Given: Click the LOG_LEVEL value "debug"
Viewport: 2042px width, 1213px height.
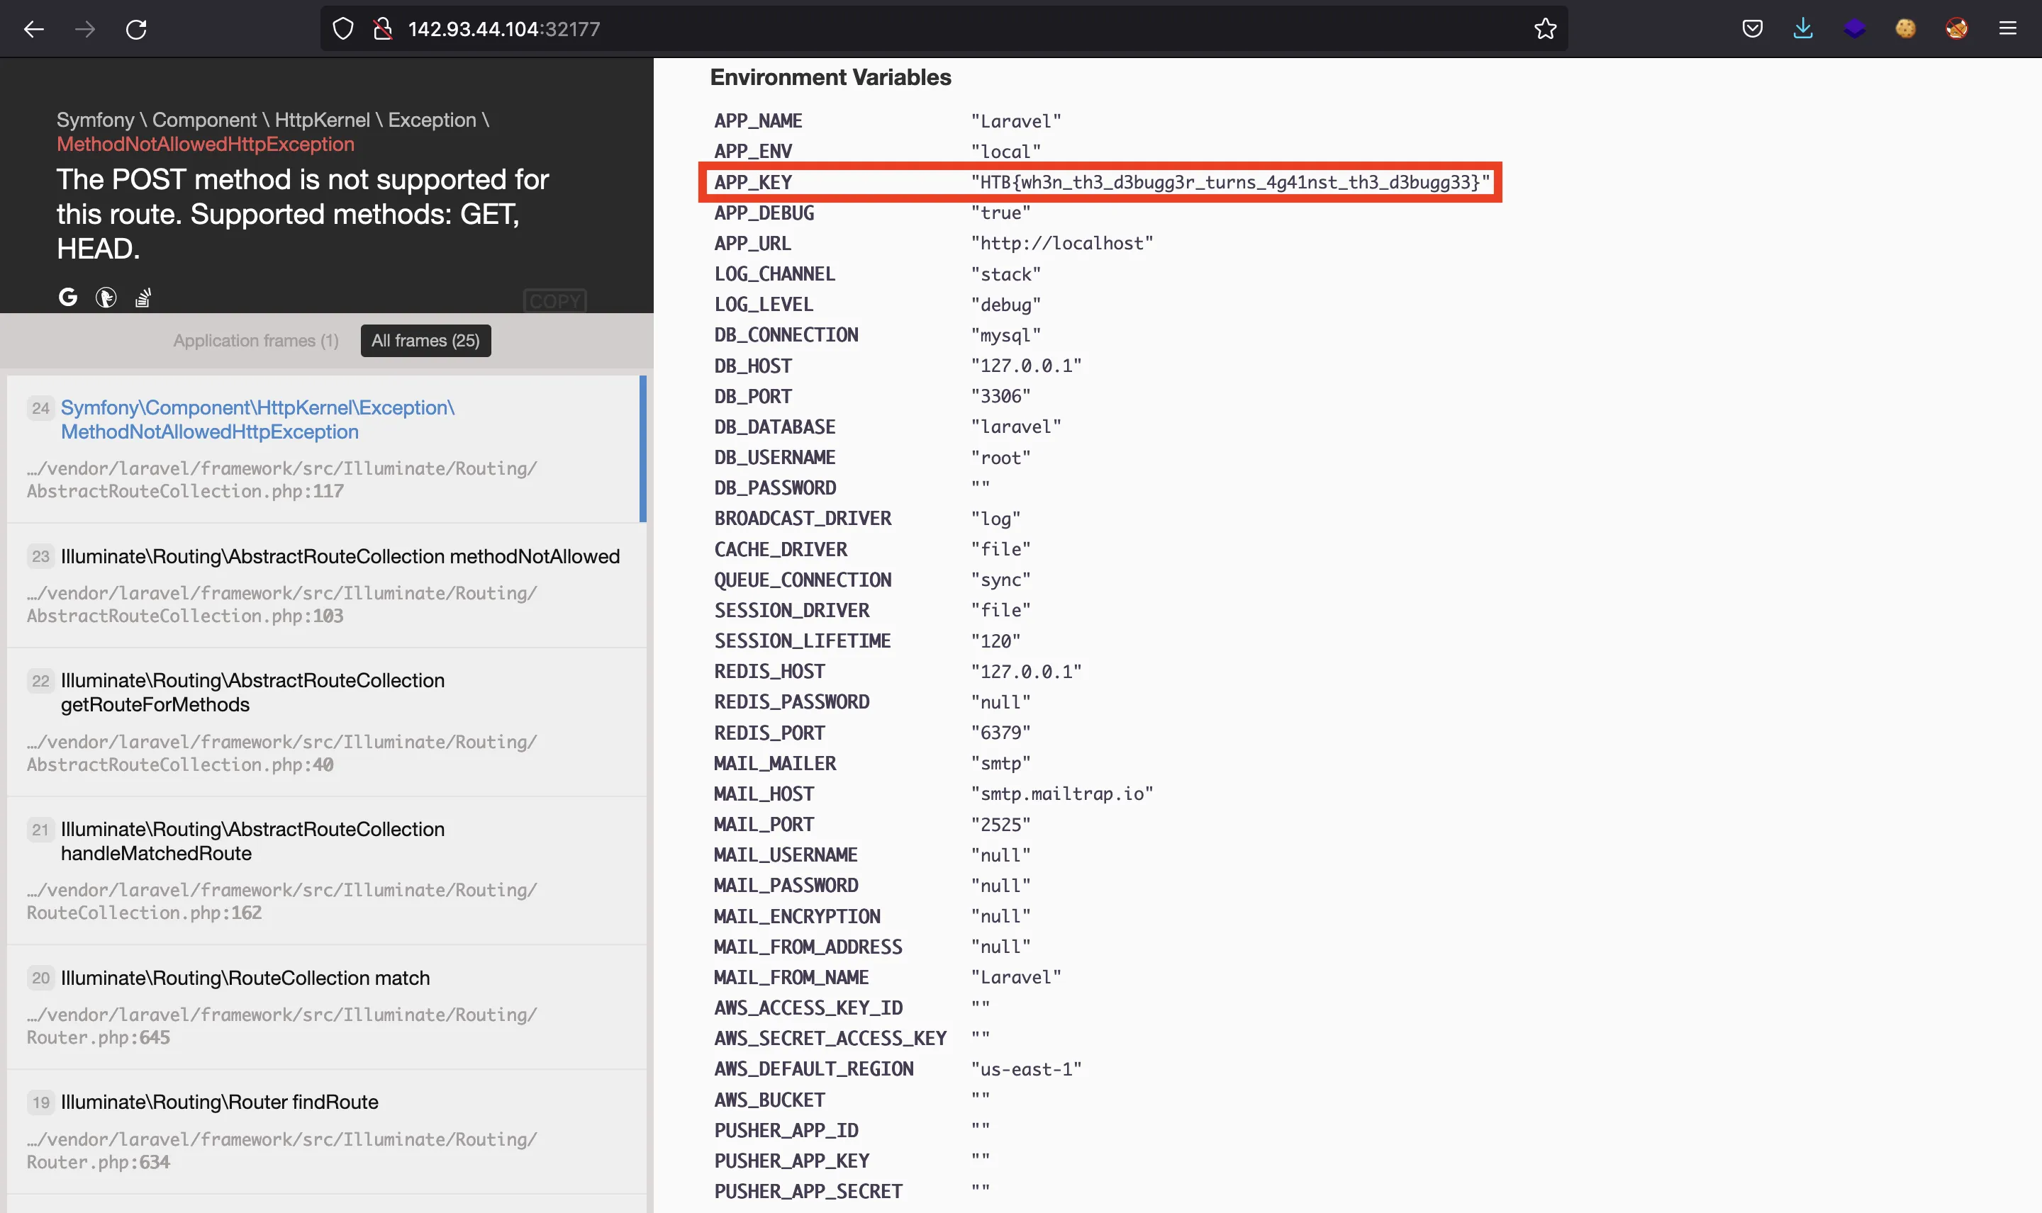Looking at the screenshot, I should [x=1006, y=305].
